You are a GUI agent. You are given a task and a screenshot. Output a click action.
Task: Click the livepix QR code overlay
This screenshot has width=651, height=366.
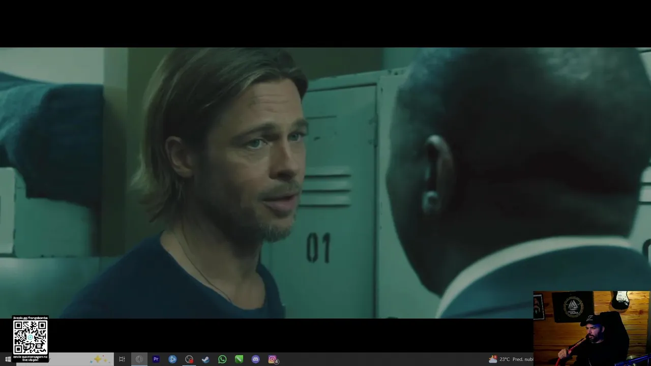[31, 338]
